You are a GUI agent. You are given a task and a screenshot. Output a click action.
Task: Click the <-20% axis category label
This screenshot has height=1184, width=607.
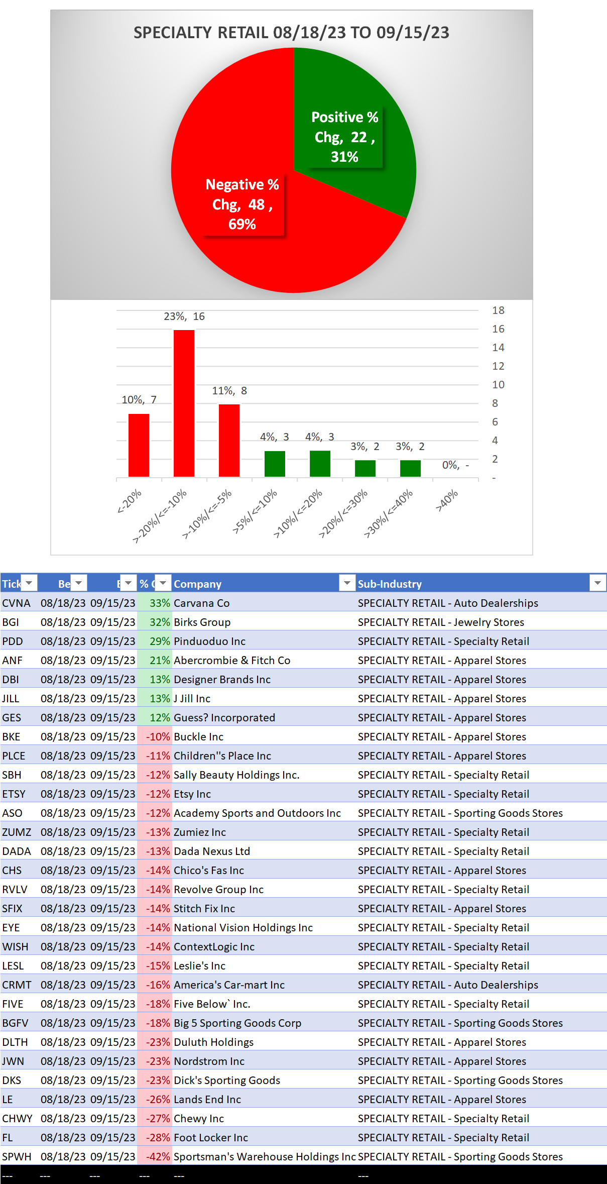coord(130,501)
